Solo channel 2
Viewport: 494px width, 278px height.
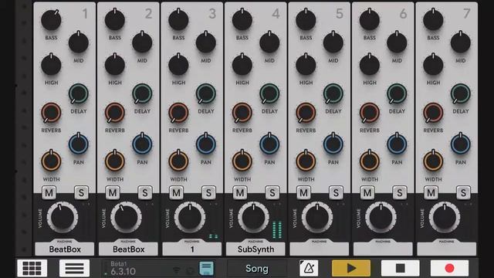click(145, 192)
